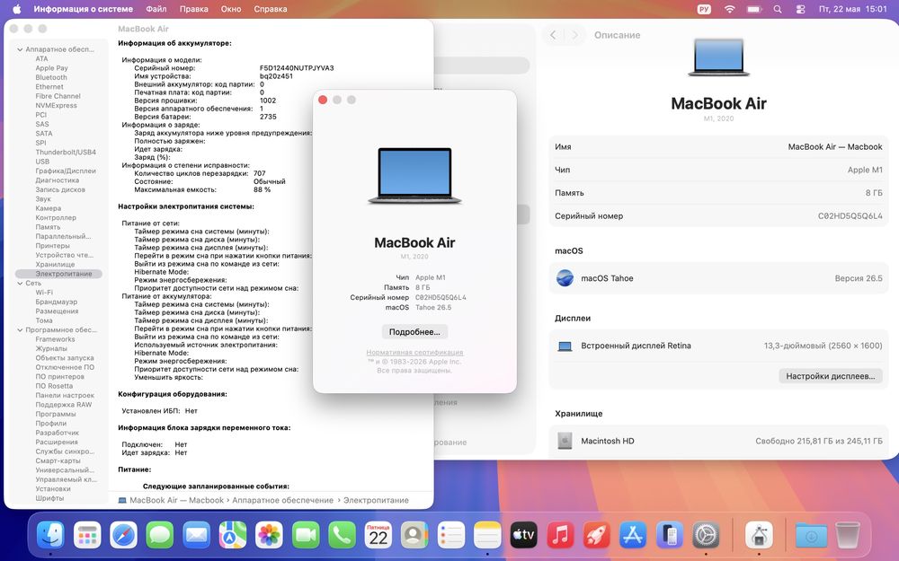The height and width of the screenshot is (561, 899).
Task: Open the Downloads folder in Dock
Action: [x=811, y=535]
